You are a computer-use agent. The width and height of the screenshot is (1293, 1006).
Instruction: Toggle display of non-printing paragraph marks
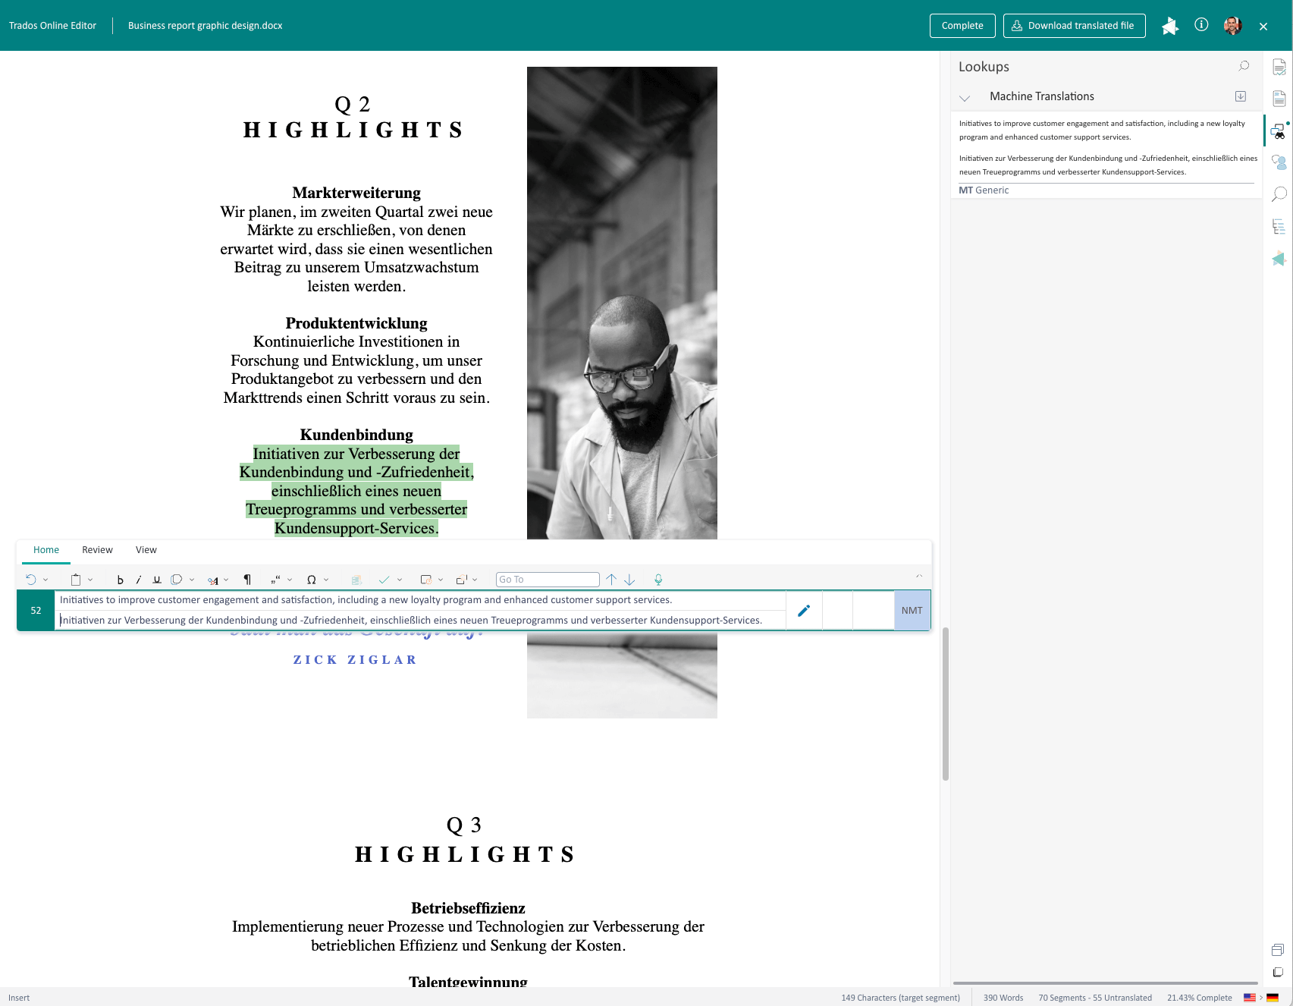point(247,580)
